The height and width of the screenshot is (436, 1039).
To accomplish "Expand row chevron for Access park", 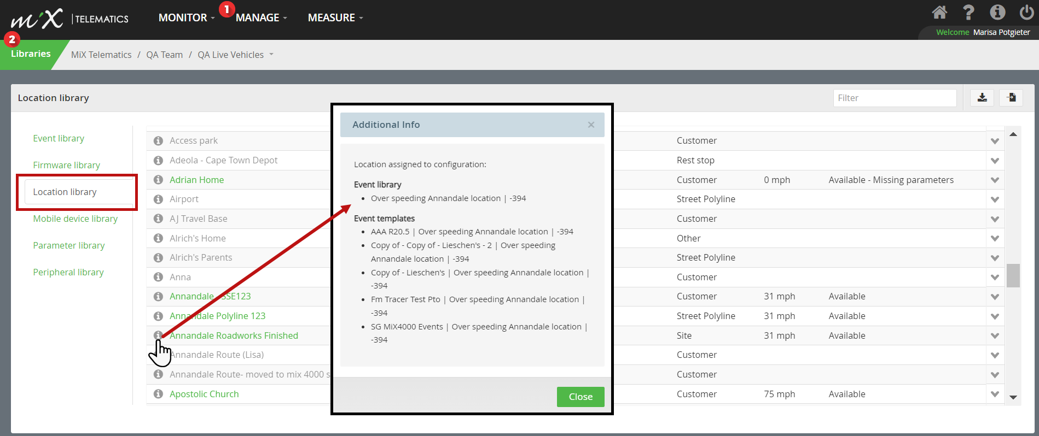I will pos(995,141).
